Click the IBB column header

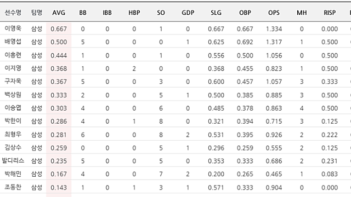[107, 13]
